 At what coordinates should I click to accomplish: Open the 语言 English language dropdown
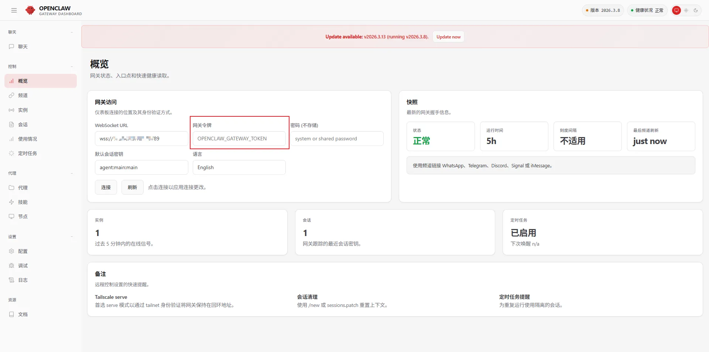coord(239,167)
